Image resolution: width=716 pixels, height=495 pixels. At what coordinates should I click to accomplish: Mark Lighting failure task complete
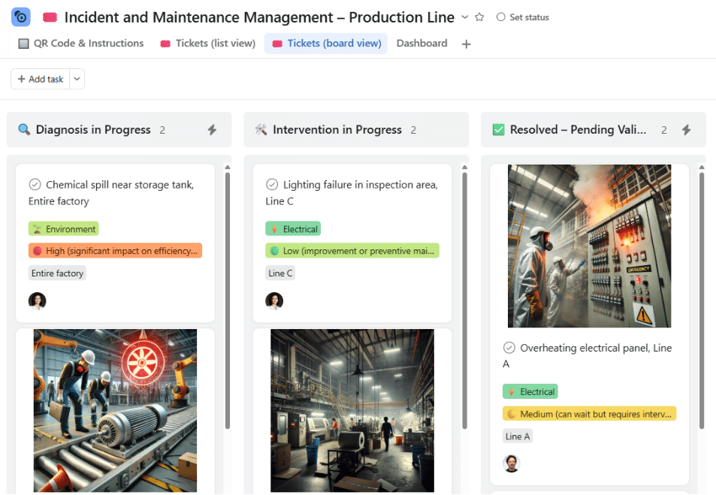click(272, 185)
